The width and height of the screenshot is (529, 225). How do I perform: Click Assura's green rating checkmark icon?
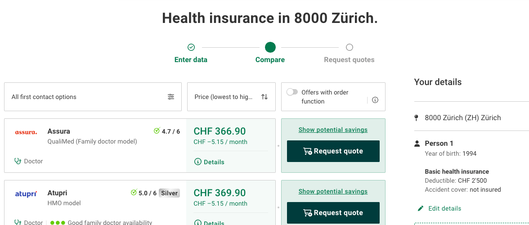coord(157,131)
